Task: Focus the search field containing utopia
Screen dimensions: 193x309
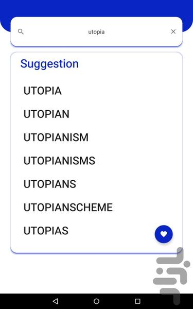Action: coord(97,32)
